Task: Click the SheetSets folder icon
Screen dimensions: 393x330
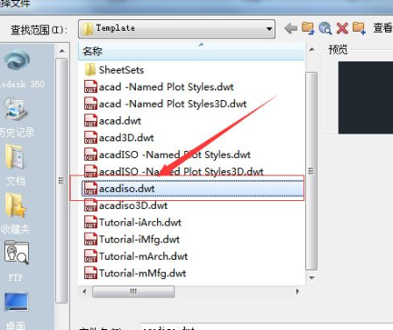Action: [90, 70]
